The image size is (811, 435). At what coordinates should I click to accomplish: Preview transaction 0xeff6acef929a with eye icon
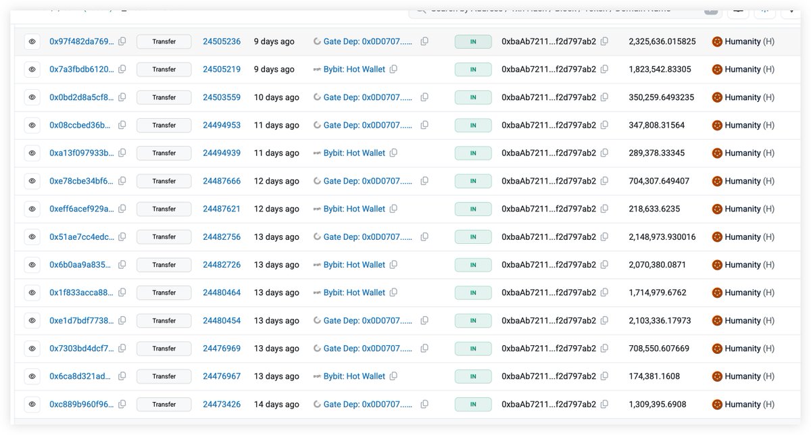coord(32,209)
